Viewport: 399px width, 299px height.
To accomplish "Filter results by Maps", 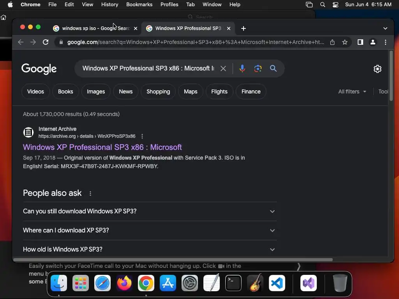I will click(191, 91).
